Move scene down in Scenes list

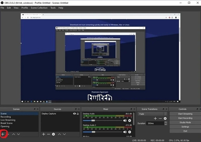point(18,134)
